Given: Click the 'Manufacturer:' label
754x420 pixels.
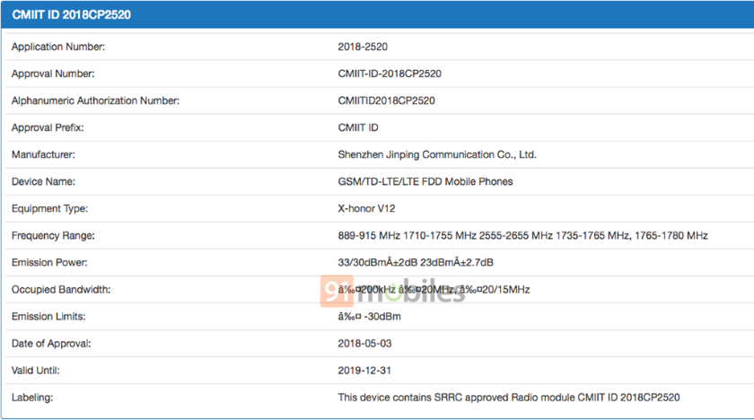Looking at the screenshot, I should pos(43,154).
